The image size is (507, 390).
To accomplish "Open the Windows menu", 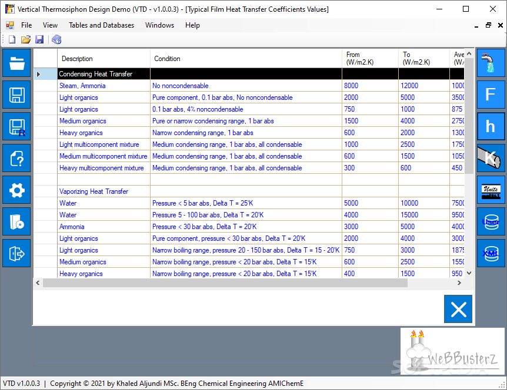I will [160, 25].
